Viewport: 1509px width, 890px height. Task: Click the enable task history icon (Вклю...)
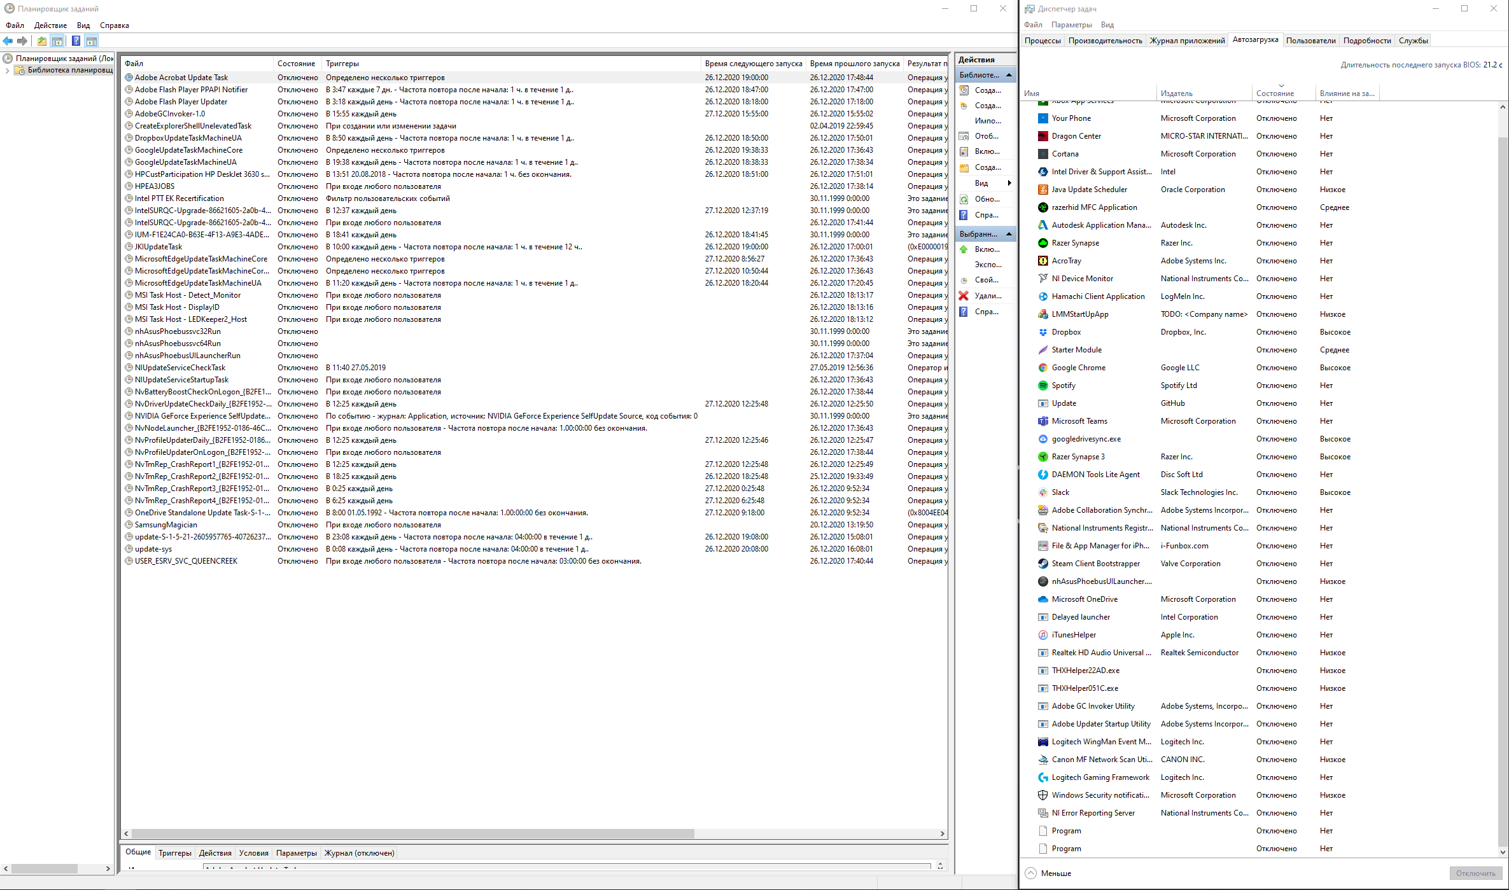tap(964, 151)
